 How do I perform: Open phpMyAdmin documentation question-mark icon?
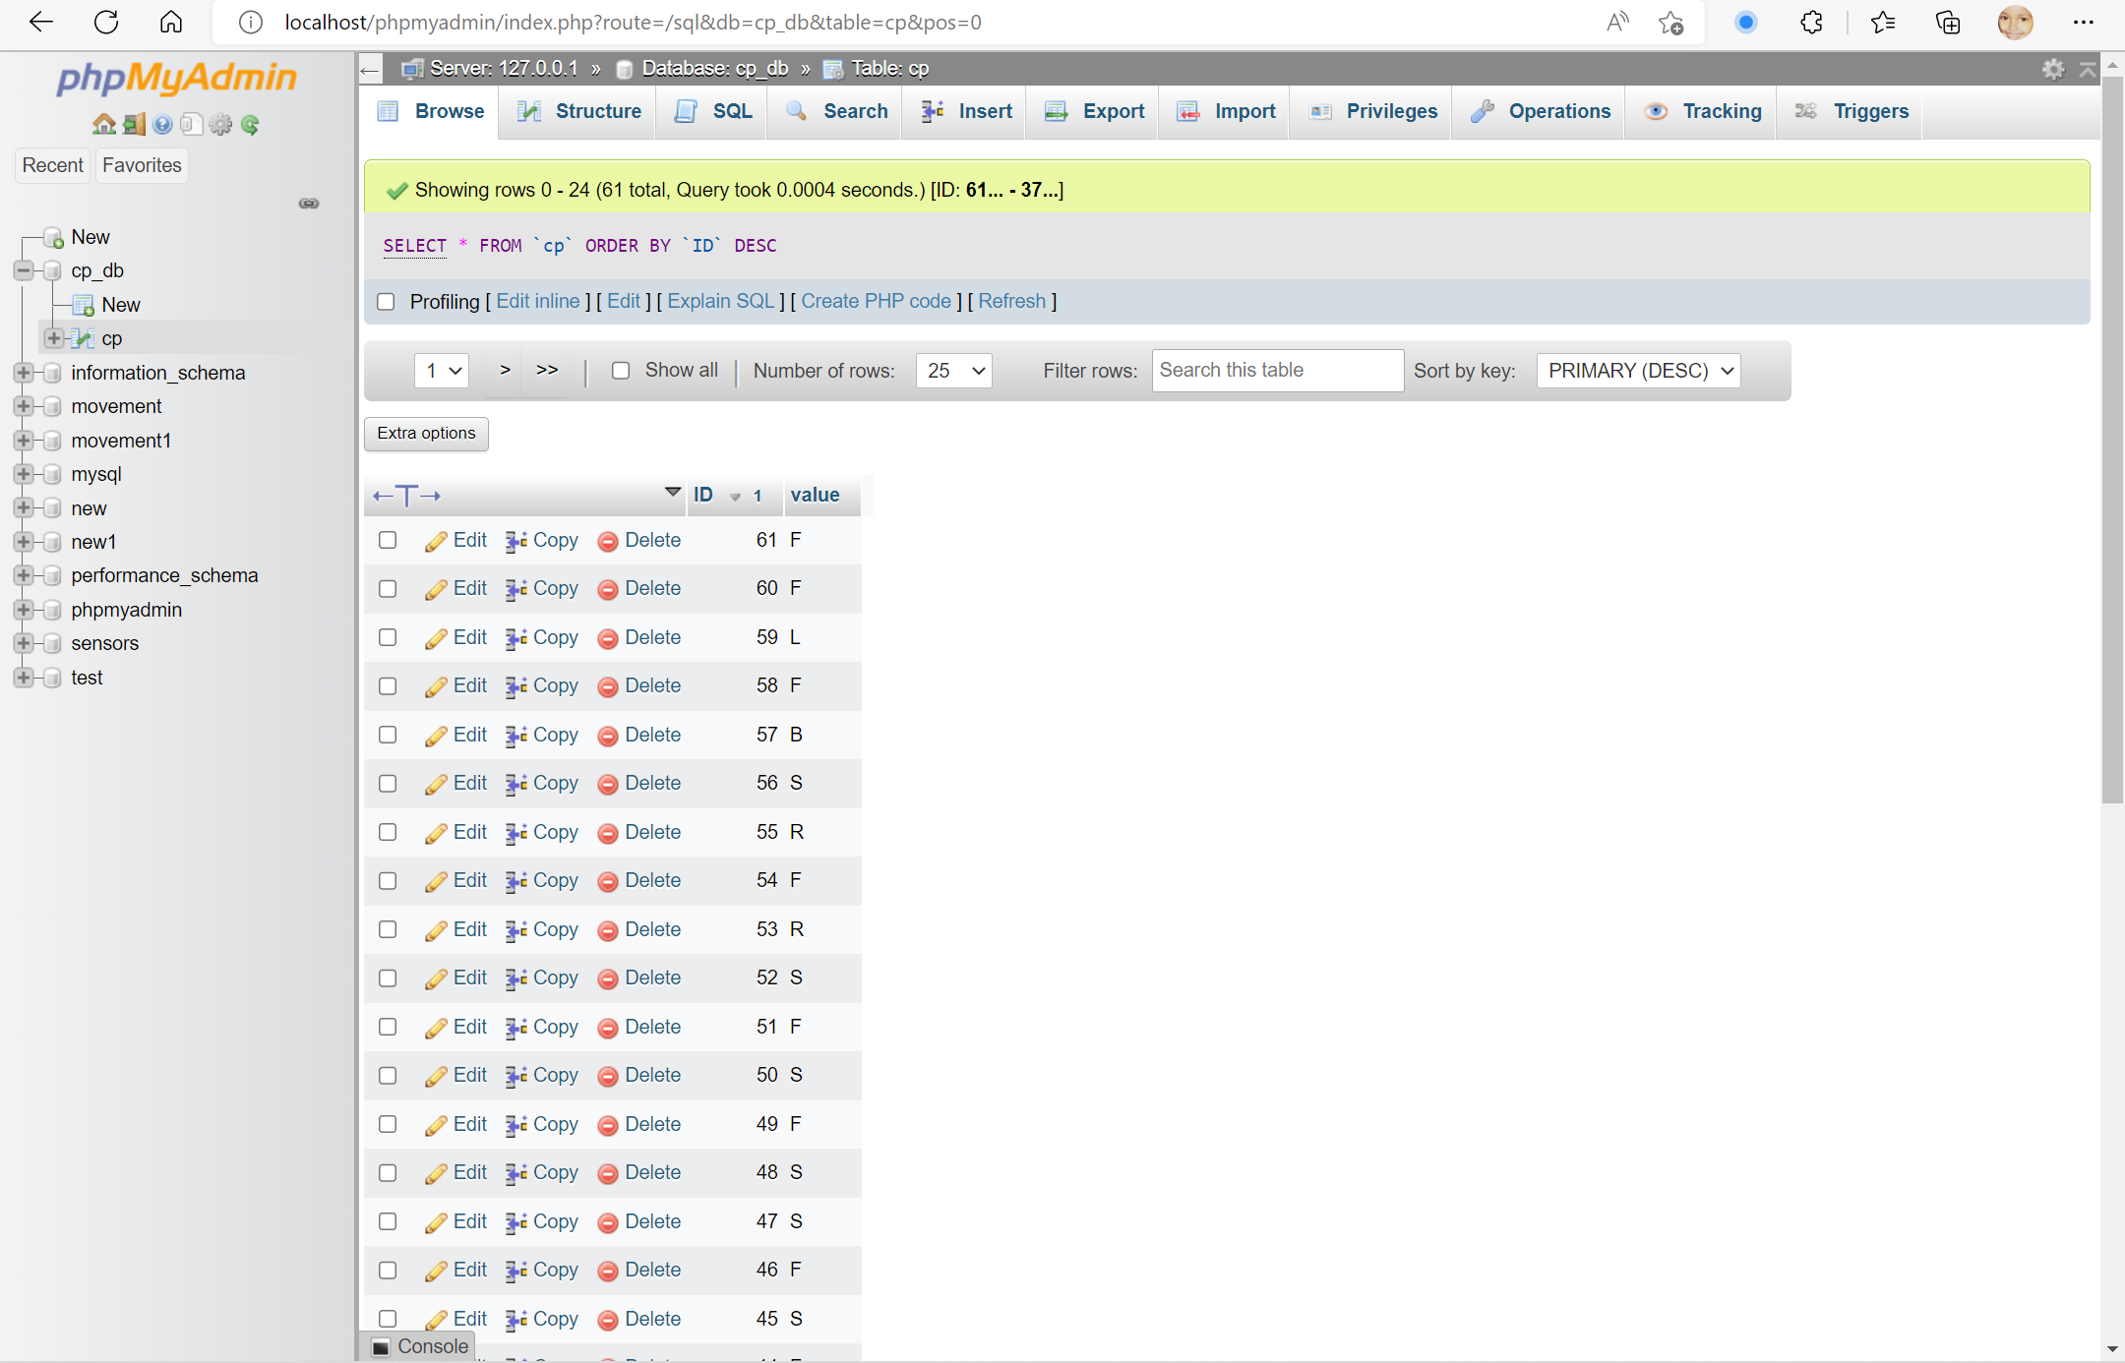tap(163, 124)
